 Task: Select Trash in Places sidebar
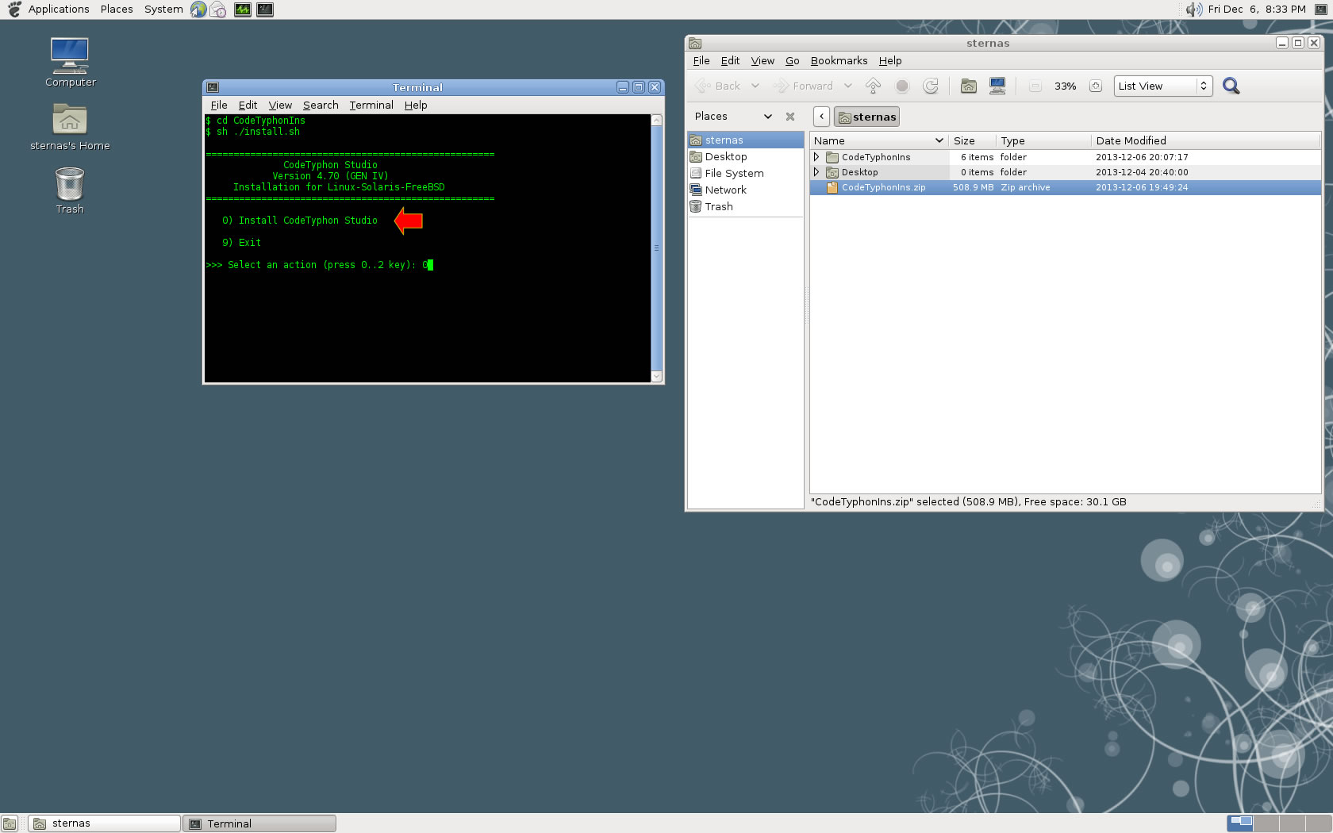[x=746, y=206]
